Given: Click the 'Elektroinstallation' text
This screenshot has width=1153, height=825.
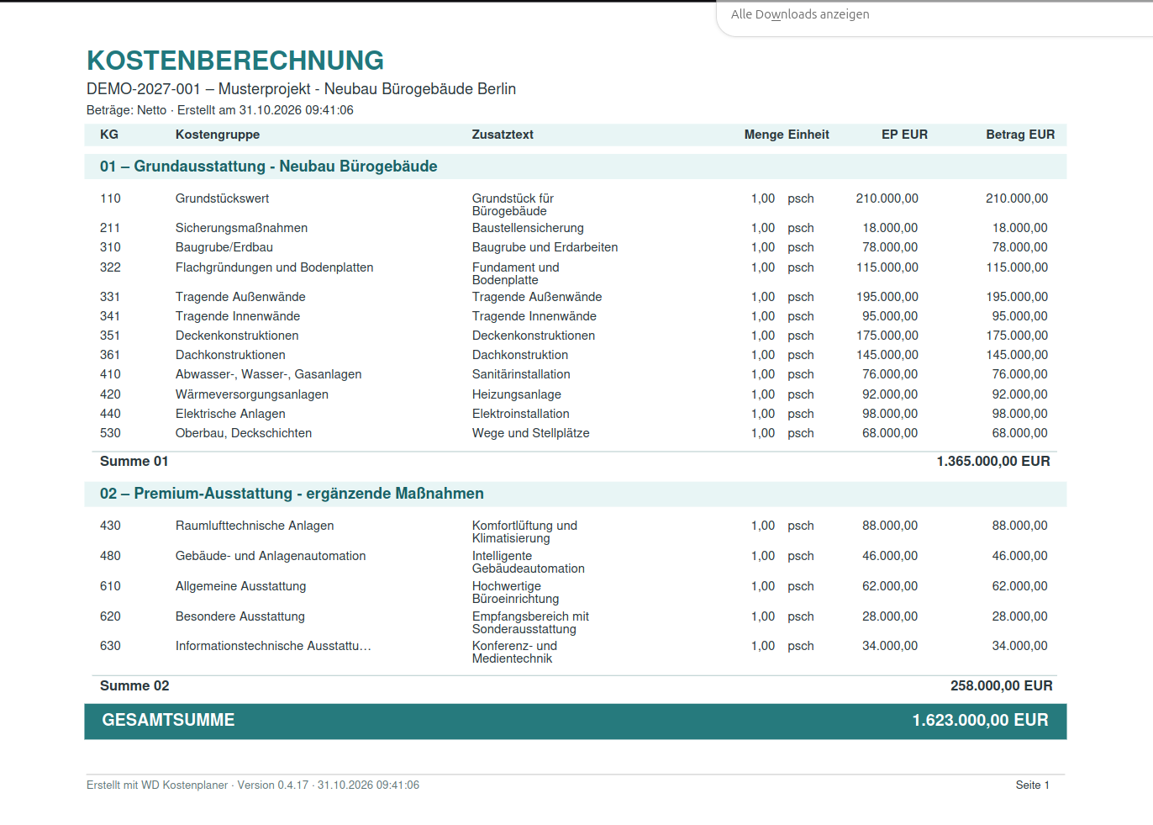Looking at the screenshot, I should [521, 414].
